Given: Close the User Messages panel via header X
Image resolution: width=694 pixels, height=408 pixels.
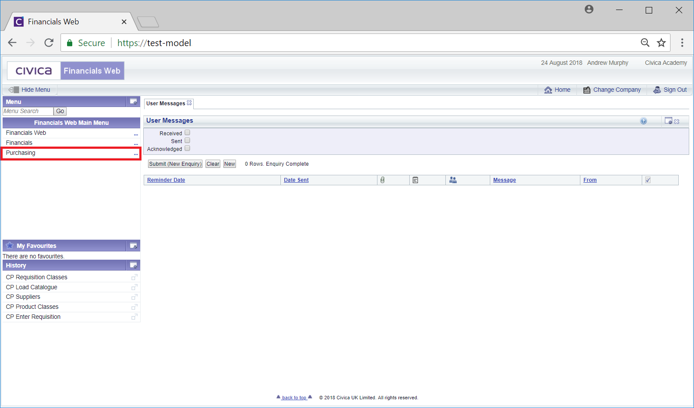Looking at the screenshot, I should click(677, 122).
